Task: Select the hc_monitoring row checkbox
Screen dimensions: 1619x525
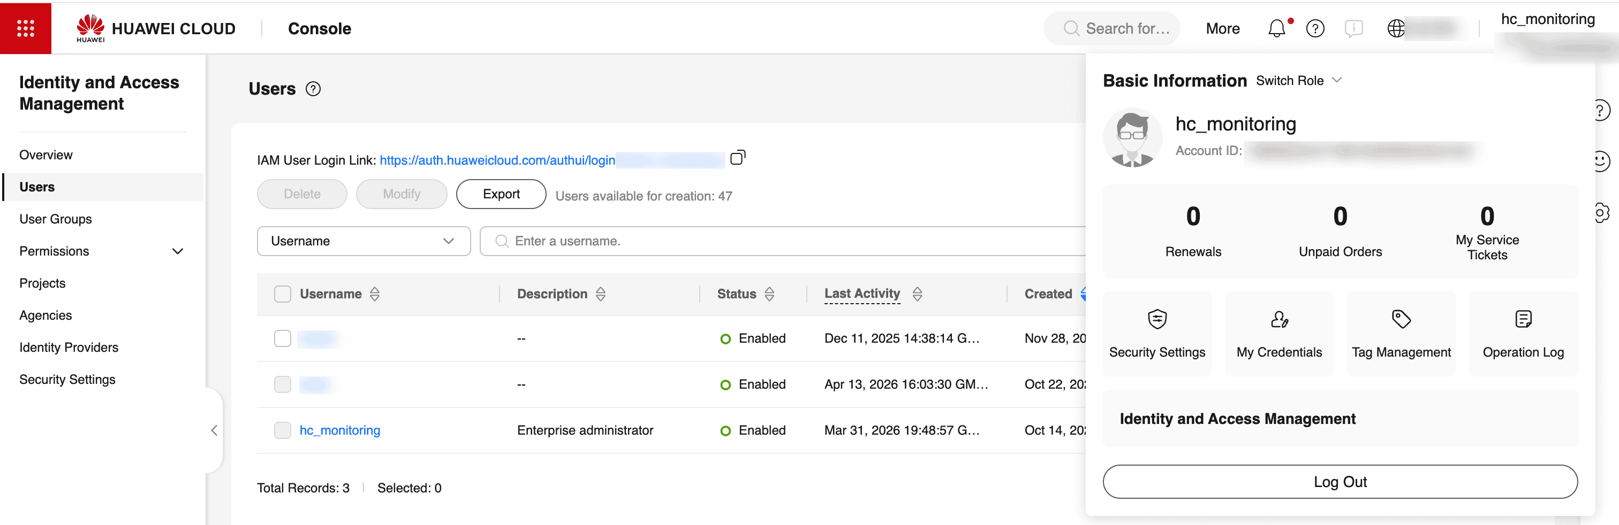Action: (x=283, y=430)
